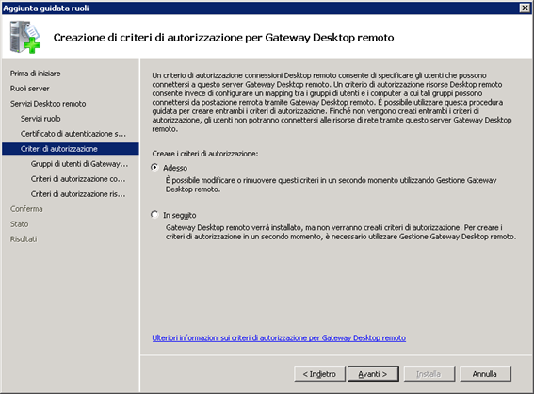
Task: Select the Adesso radio button
Action: point(155,168)
